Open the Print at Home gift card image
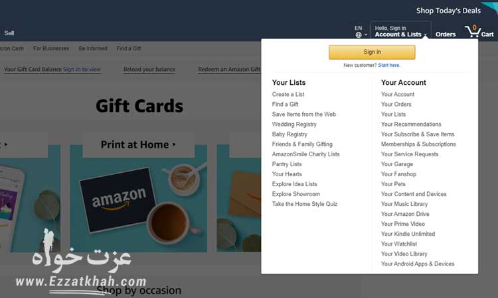498x298 pixels. pyautogui.click(x=139, y=199)
